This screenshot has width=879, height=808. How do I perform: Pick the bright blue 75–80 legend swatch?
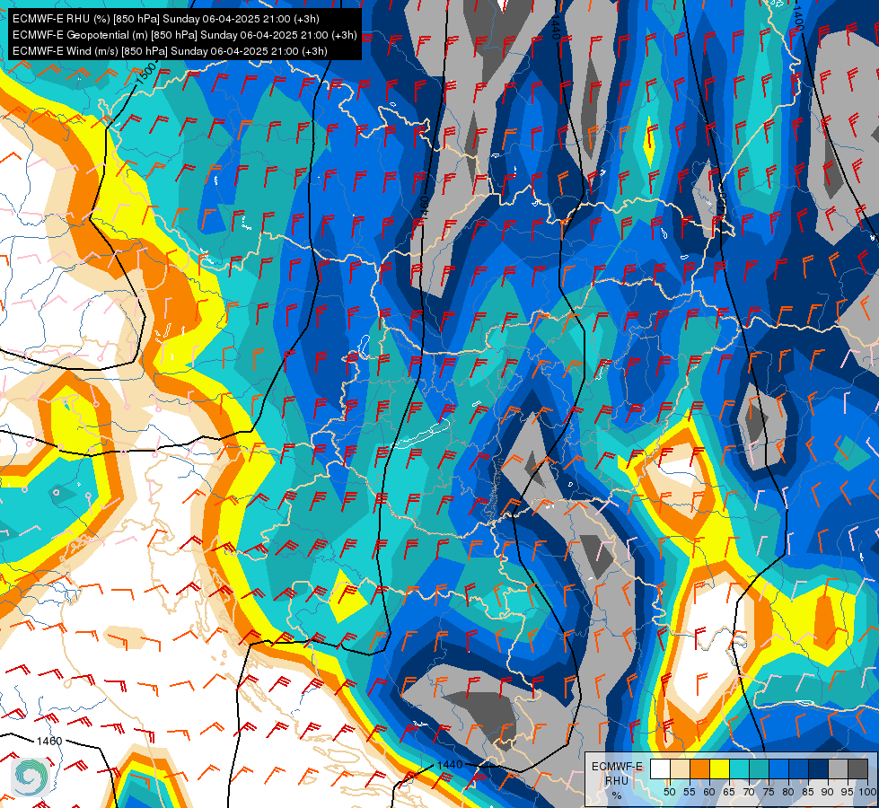pyautogui.click(x=778, y=768)
